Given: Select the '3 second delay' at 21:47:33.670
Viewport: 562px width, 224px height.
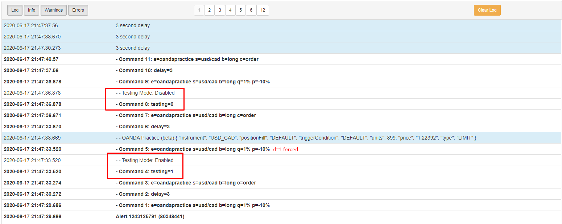Looking at the screenshot, I should click(x=133, y=37).
